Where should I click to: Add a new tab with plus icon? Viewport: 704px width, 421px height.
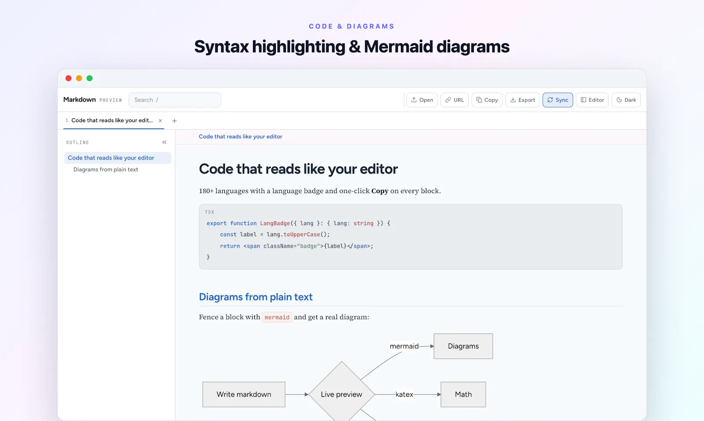[x=174, y=121]
